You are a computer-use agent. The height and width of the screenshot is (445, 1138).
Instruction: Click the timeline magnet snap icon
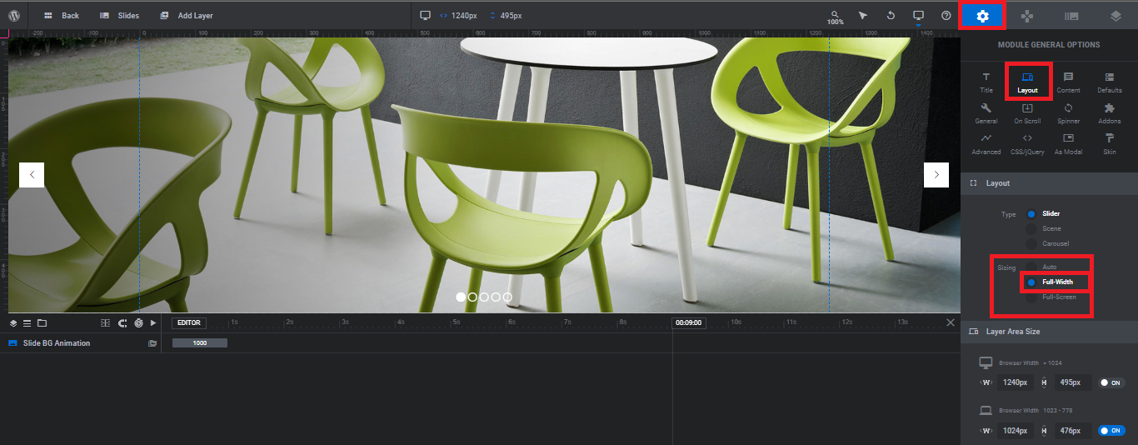[x=122, y=322]
